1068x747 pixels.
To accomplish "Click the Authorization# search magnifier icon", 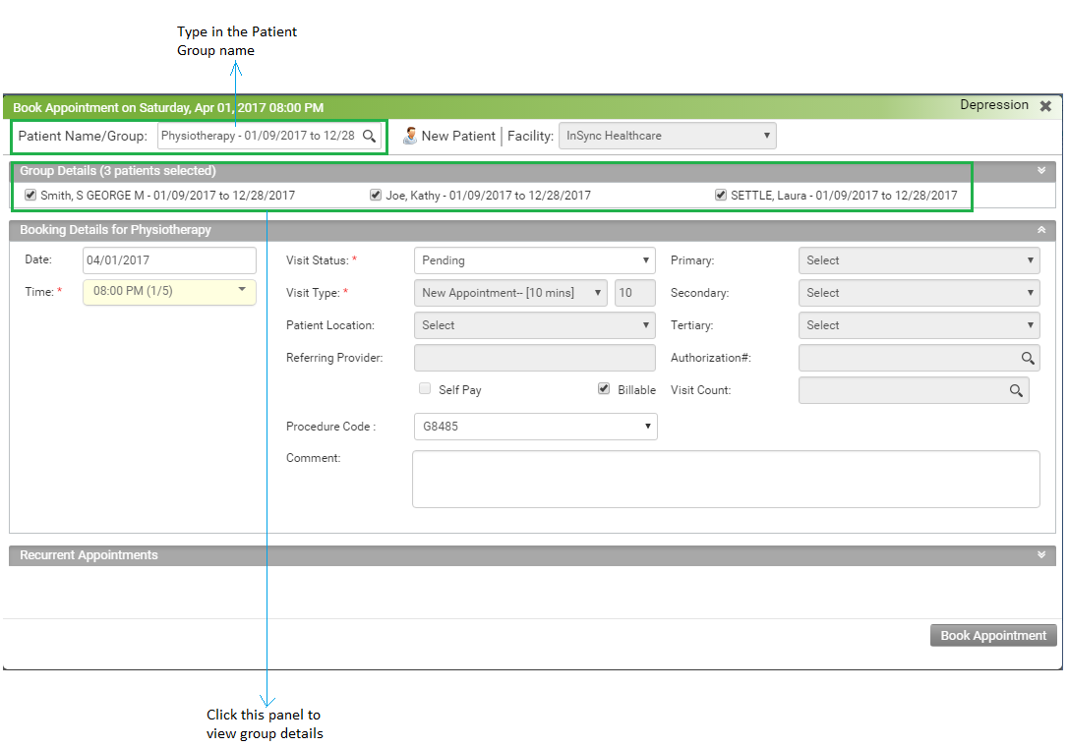I will 1027,359.
